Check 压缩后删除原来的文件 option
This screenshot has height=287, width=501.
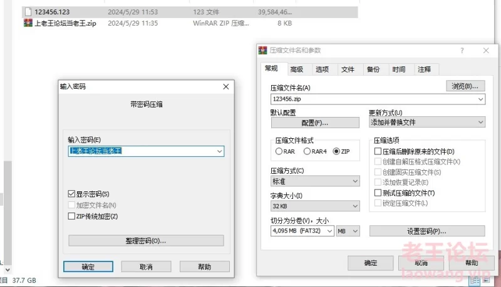click(x=378, y=151)
